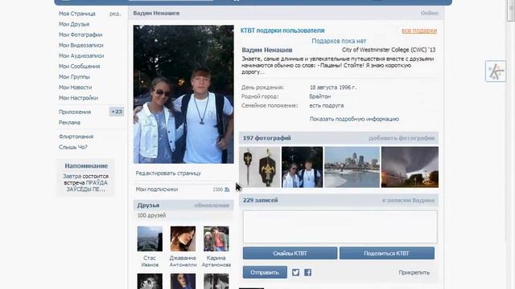Open Мои Настройки menu item
The height and width of the screenshot is (289, 515).
(x=78, y=98)
